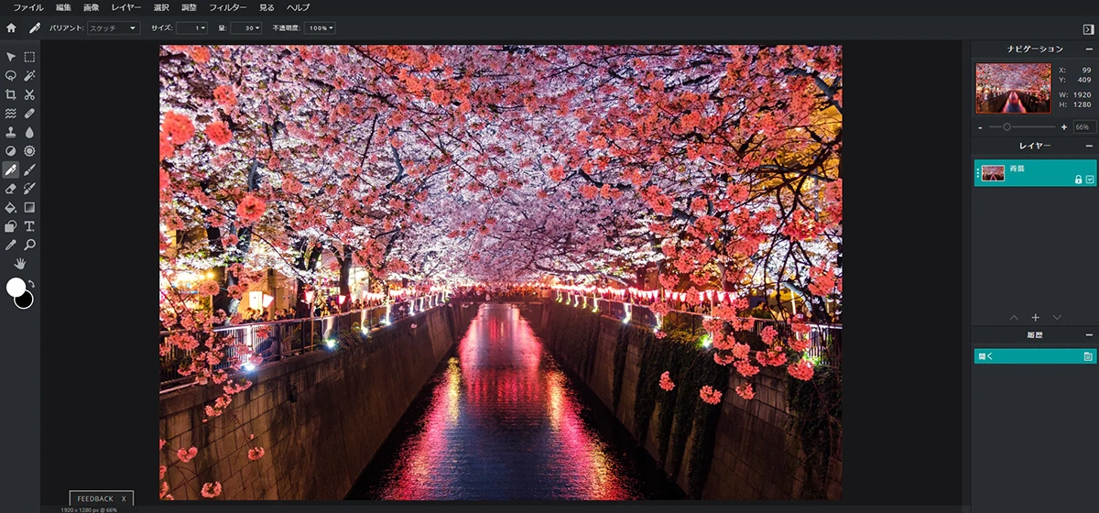Viewport: 1099px width, 513px height.
Task: Open the サイズ dropdown
Action: [192, 28]
